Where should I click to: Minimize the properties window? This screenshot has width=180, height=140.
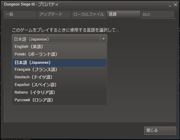coord(170,5)
